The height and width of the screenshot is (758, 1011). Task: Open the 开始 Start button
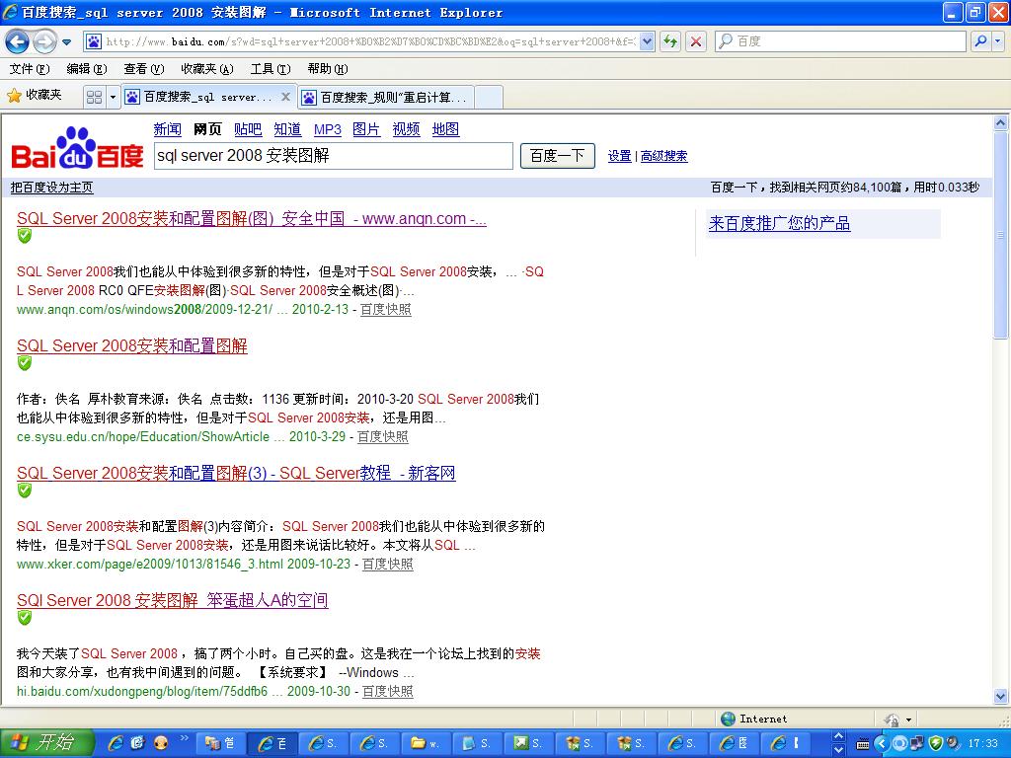coord(45,743)
